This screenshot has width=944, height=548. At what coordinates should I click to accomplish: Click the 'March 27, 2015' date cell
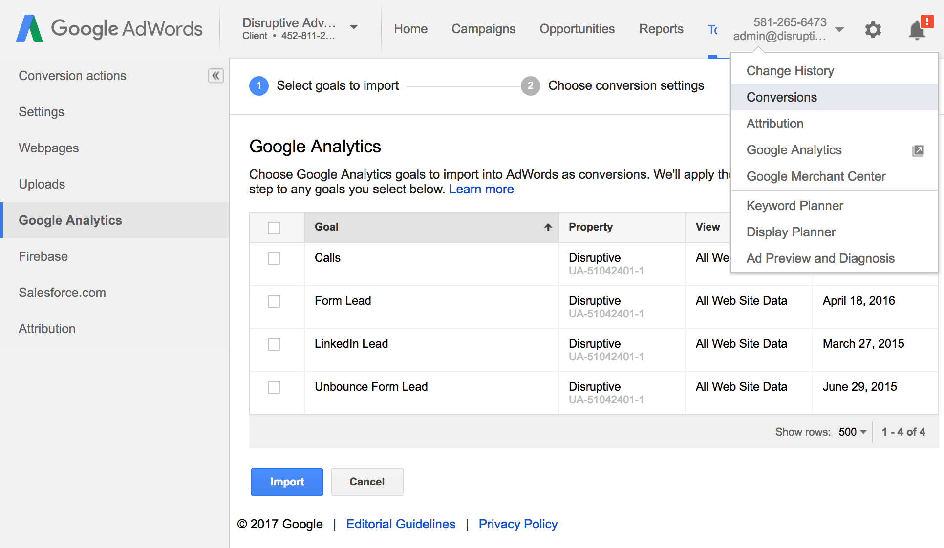pos(863,344)
